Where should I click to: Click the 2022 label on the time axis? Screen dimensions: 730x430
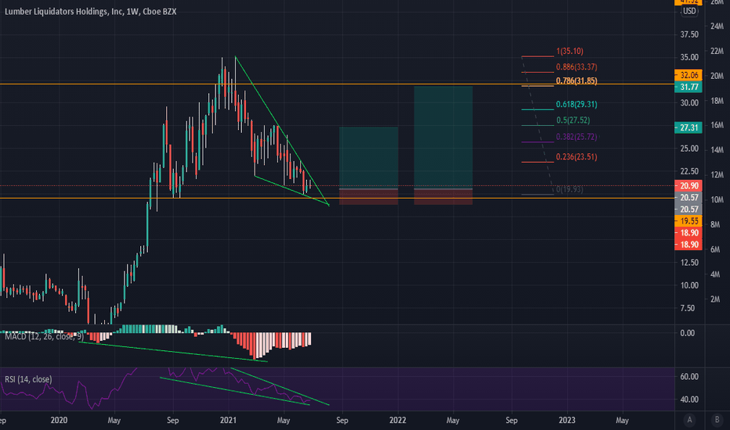click(398, 421)
